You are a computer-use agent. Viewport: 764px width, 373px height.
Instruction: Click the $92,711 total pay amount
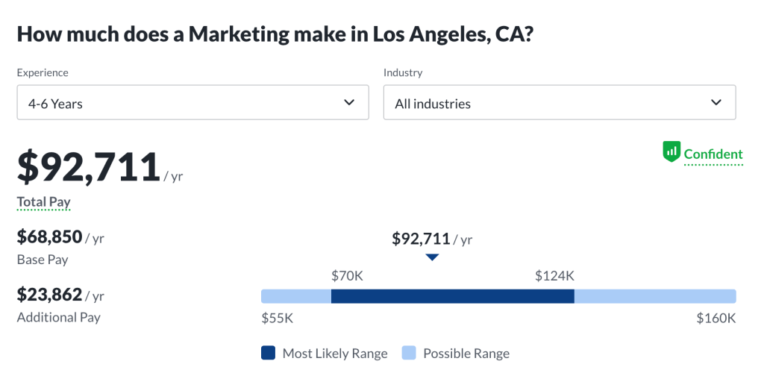[88, 167]
